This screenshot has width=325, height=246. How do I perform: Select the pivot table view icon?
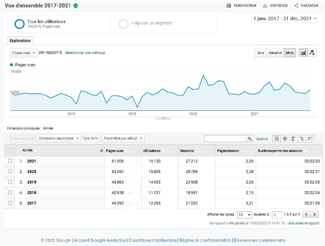tap(310, 138)
